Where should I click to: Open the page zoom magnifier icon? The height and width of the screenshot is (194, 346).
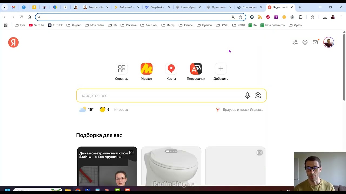(x=233, y=17)
